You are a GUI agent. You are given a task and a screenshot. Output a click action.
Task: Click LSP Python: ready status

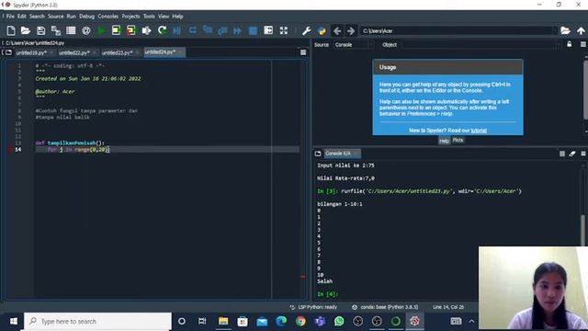click(314, 307)
